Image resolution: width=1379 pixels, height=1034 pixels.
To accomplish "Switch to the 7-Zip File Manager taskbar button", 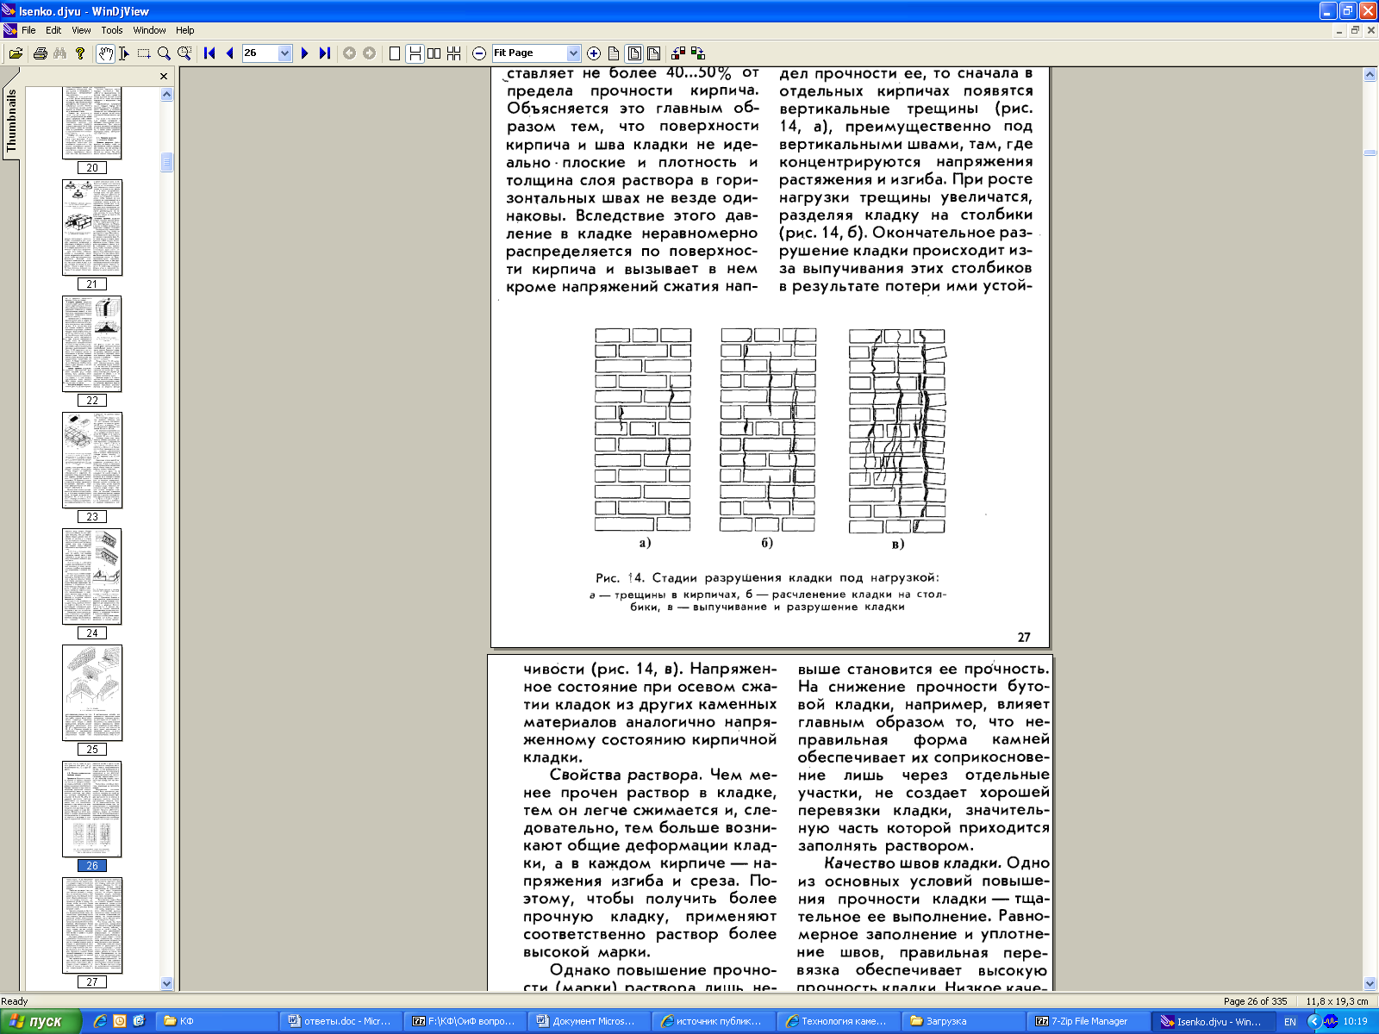I will 1089,1021.
